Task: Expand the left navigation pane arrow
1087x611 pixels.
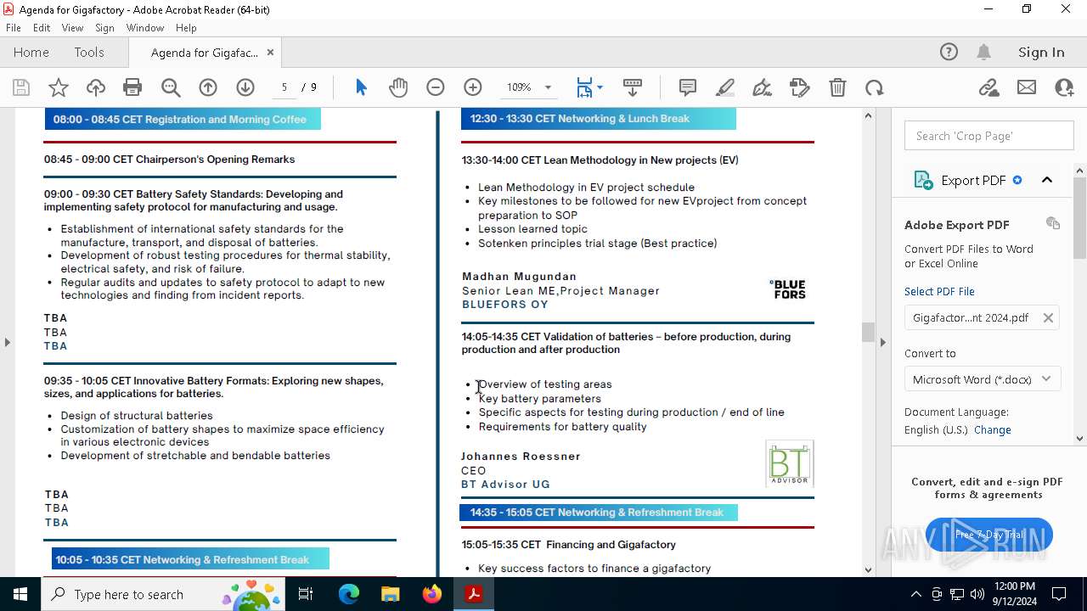Action: [8, 342]
